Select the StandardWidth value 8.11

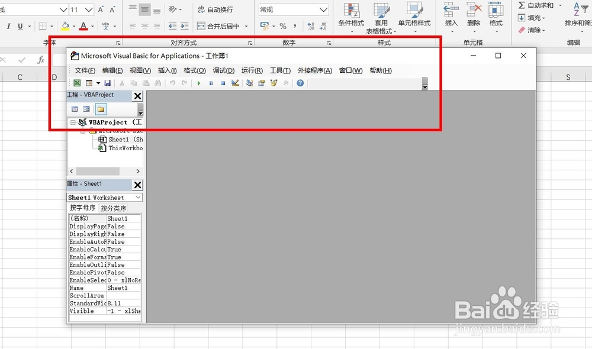click(x=124, y=303)
